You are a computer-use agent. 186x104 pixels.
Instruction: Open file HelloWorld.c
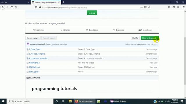point(34,63)
